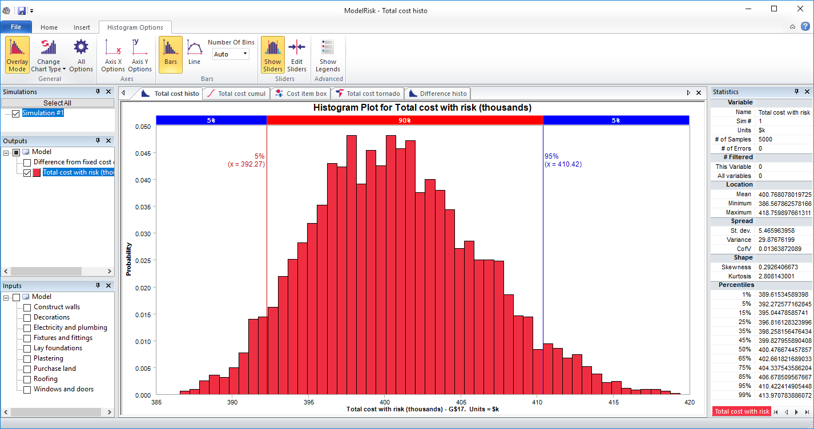Image resolution: width=814 pixels, height=429 pixels.
Task: Click the red Total cost with risk swatch
Action: 741,411
